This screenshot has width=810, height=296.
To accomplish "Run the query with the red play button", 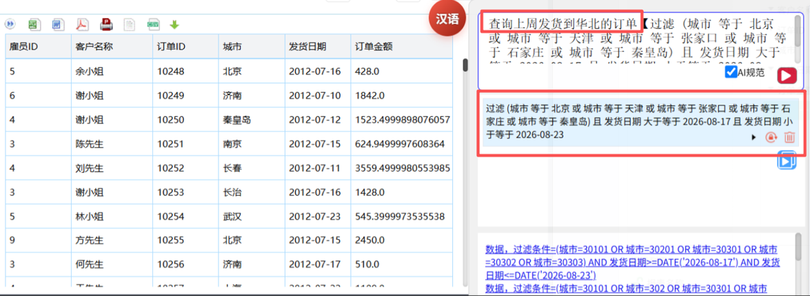I will pyautogui.click(x=787, y=75).
